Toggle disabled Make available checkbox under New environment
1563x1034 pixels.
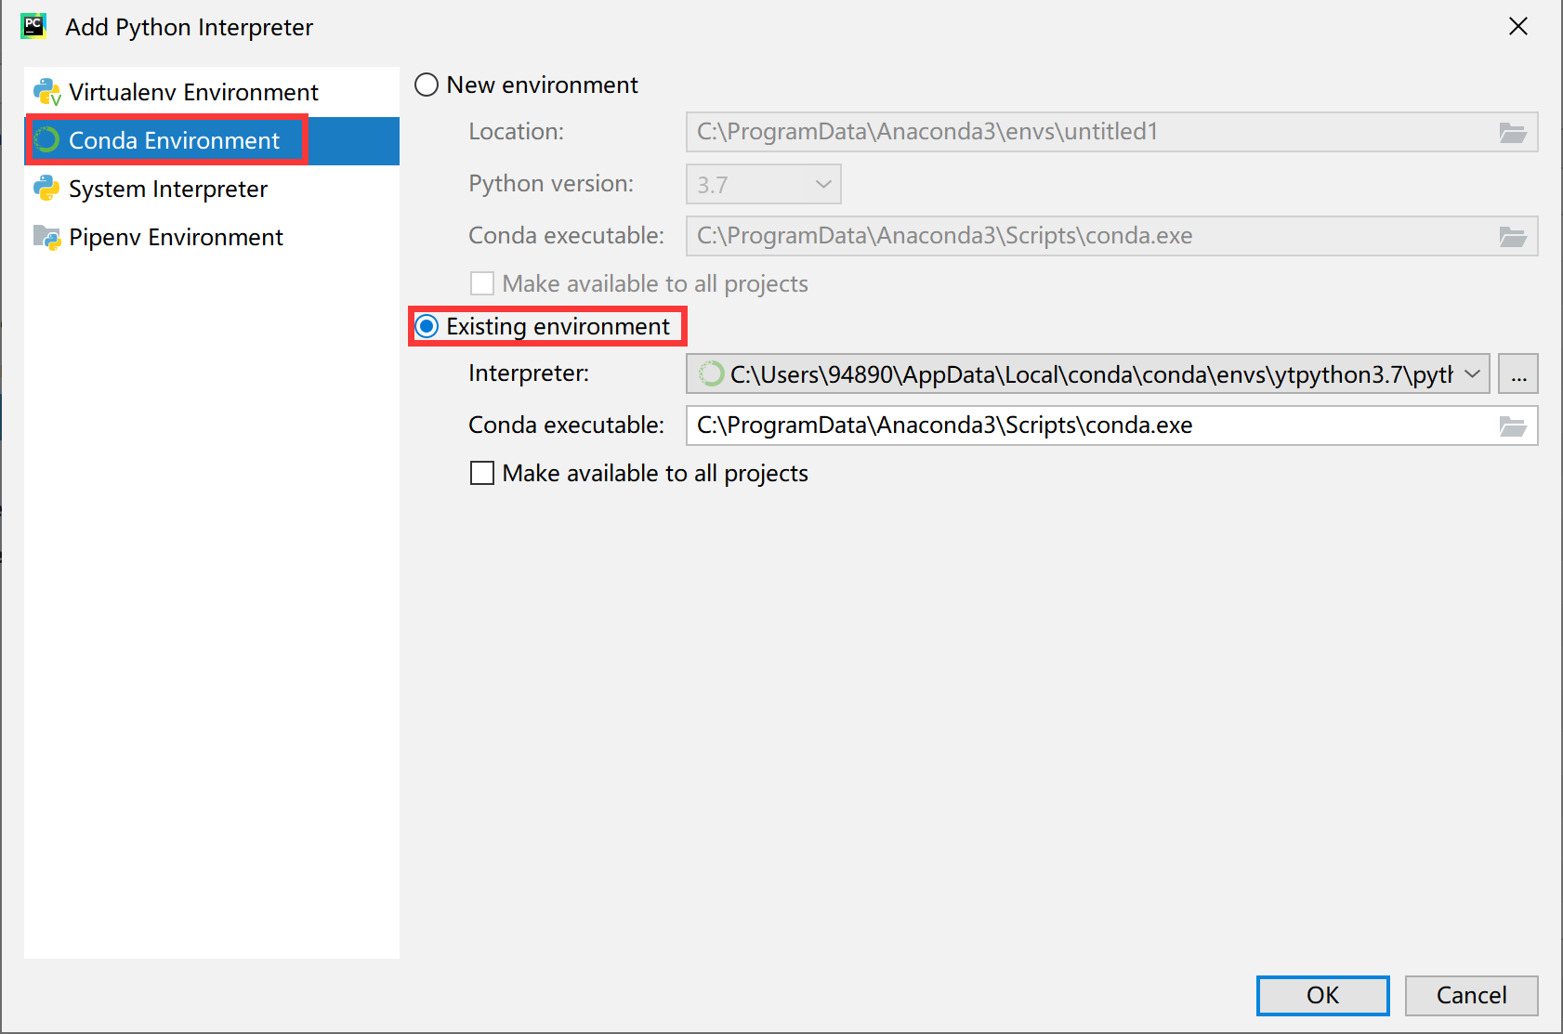pos(482,283)
